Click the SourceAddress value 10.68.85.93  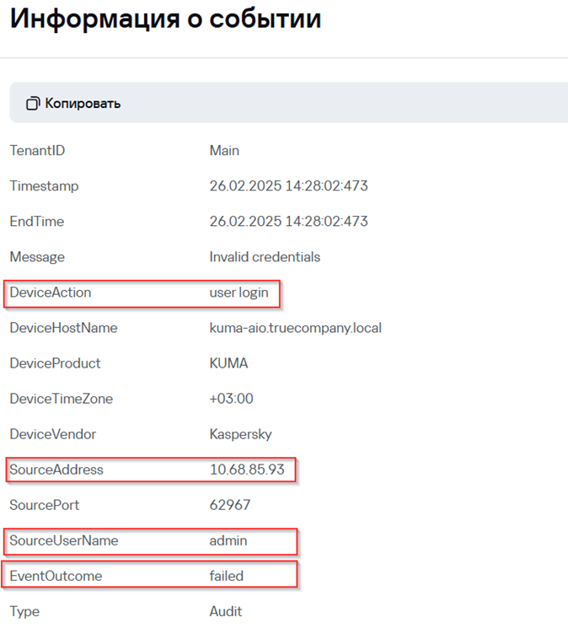pyautogui.click(x=247, y=470)
